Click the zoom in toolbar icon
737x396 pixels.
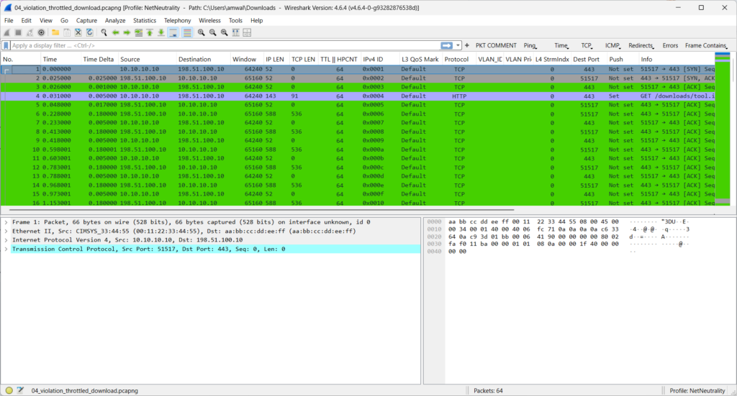(202, 32)
